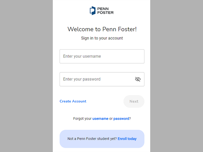Click the gray area right of the sign-in card
This screenshot has height=152, width=203.
177,76
